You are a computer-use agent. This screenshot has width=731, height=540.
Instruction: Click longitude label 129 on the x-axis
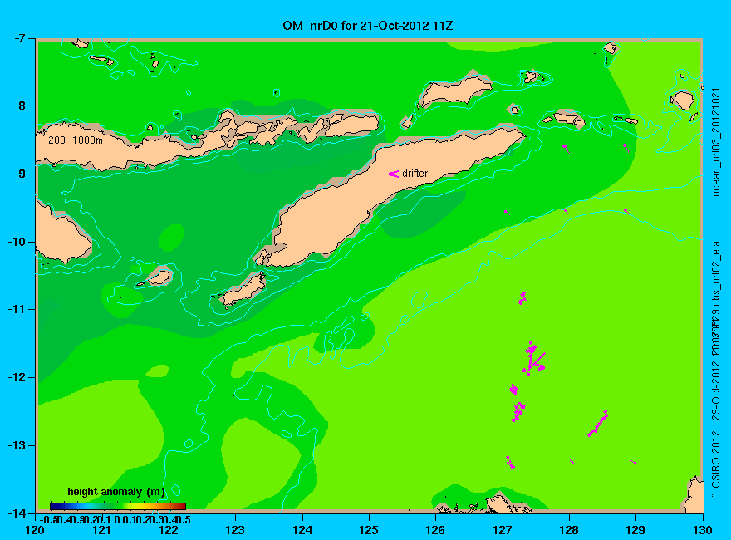pos(636,530)
